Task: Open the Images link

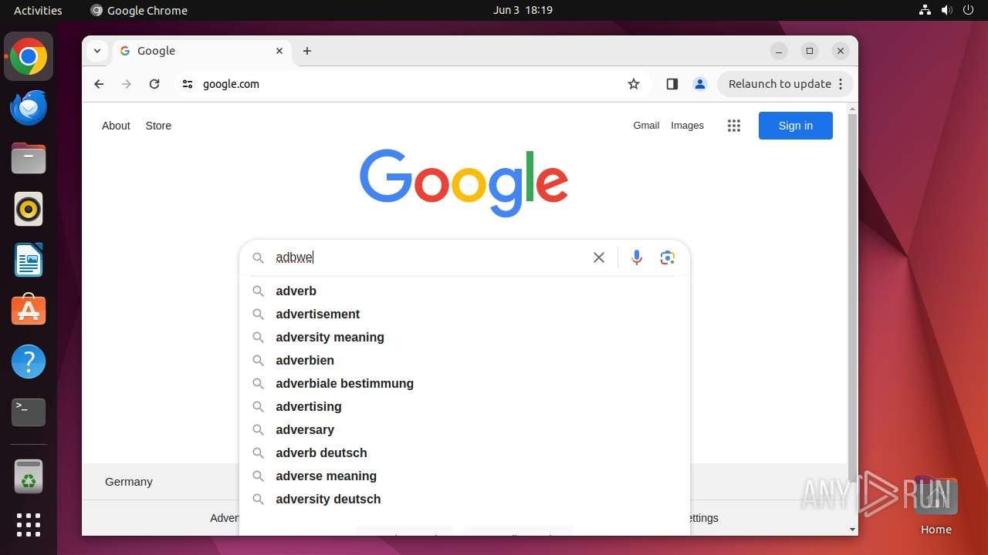Action: click(687, 126)
